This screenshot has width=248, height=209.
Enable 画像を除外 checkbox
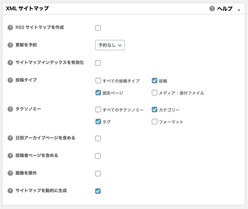coord(98,174)
